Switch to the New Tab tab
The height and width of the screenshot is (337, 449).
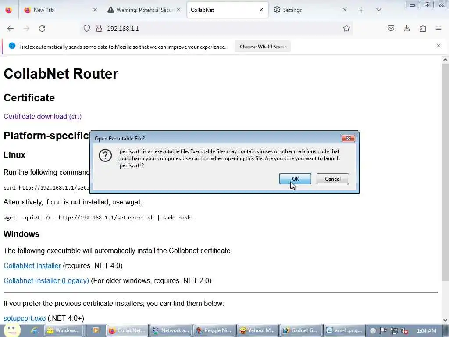point(60,10)
